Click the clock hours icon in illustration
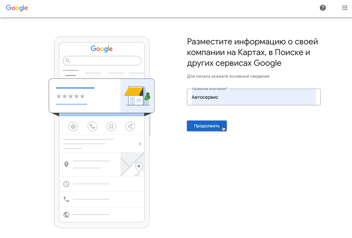 [x=66, y=184]
